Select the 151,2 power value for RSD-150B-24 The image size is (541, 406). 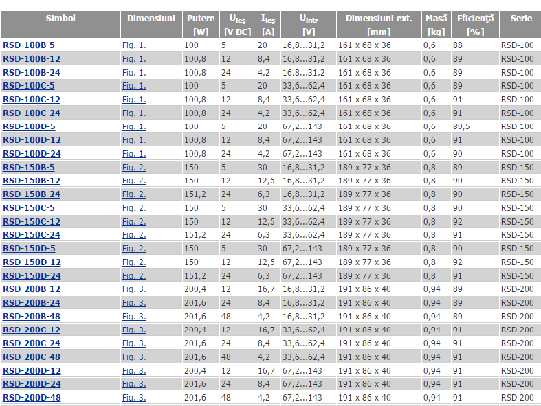[195, 194]
